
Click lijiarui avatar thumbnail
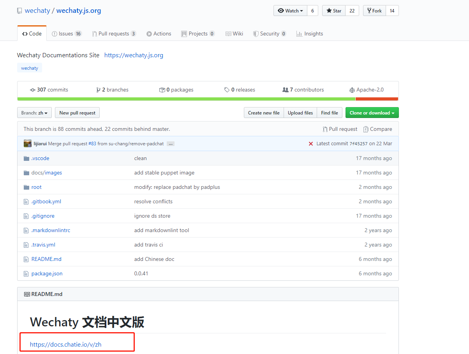(x=28, y=143)
